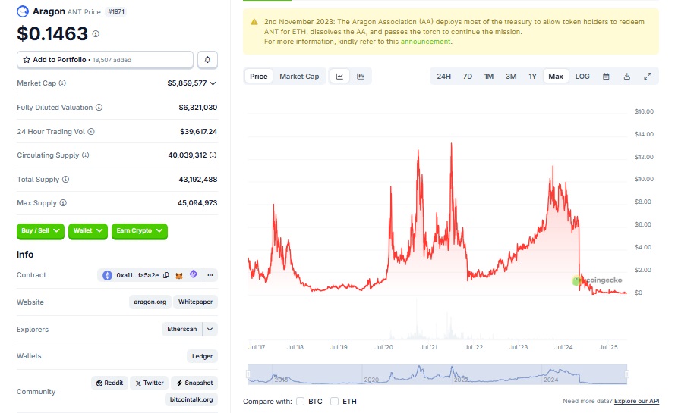Viewport: 678px width, 413px height.
Task: Click the left handle of range slider
Action: pyautogui.click(x=248, y=374)
